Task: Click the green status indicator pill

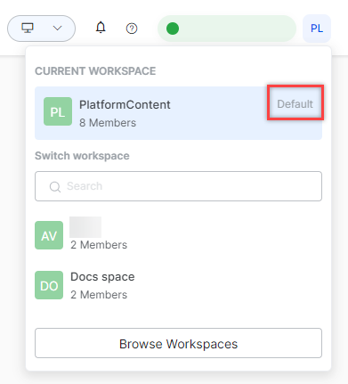Action: pyautogui.click(x=227, y=29)
